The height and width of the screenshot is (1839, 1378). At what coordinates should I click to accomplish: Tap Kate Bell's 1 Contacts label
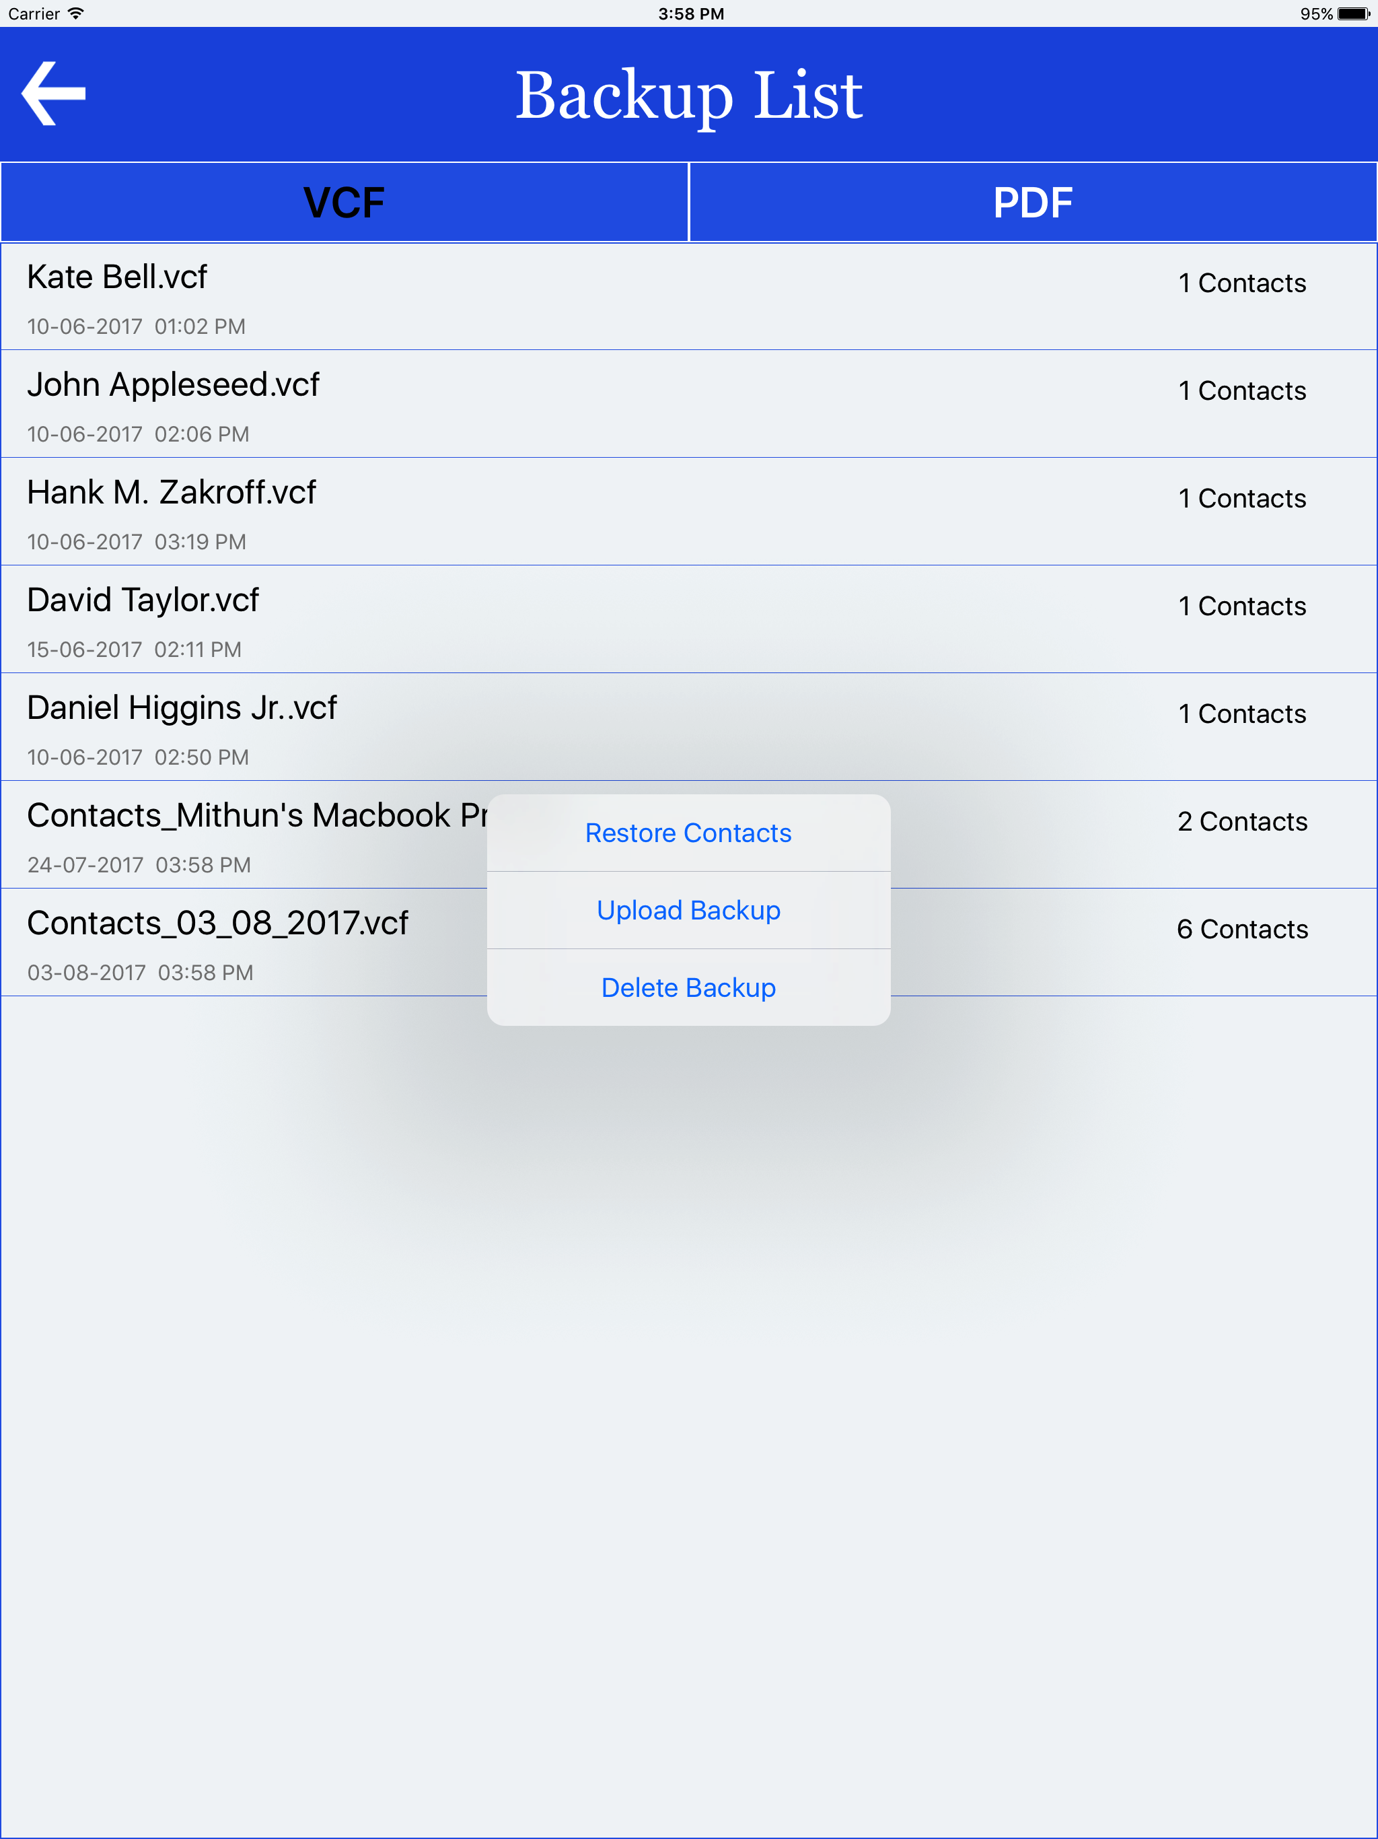click(1241, 283)
